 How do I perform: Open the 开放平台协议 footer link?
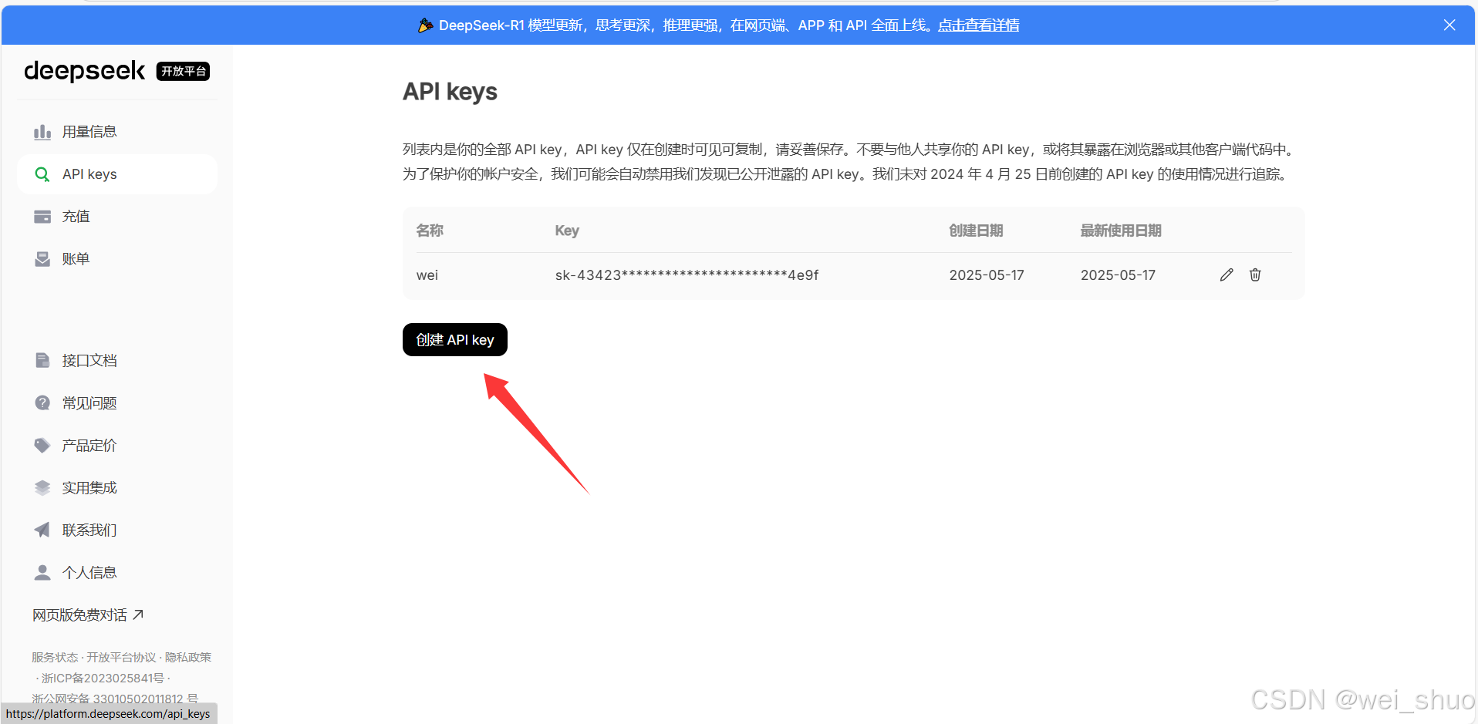pyautogui.click(x=121, y=657)
